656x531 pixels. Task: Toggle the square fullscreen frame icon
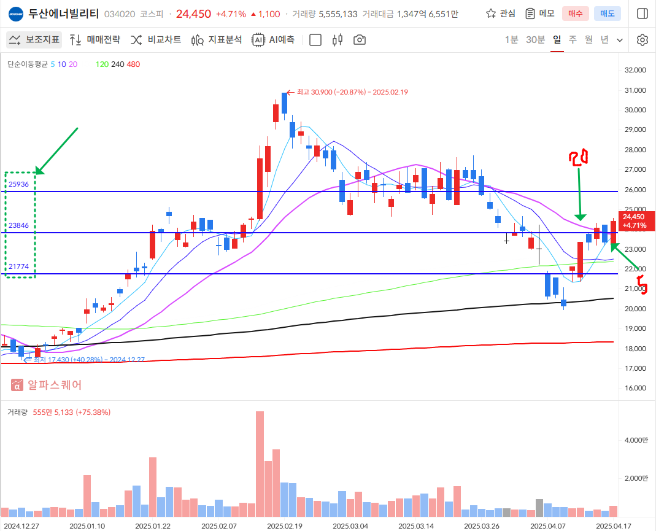[315, 40]
